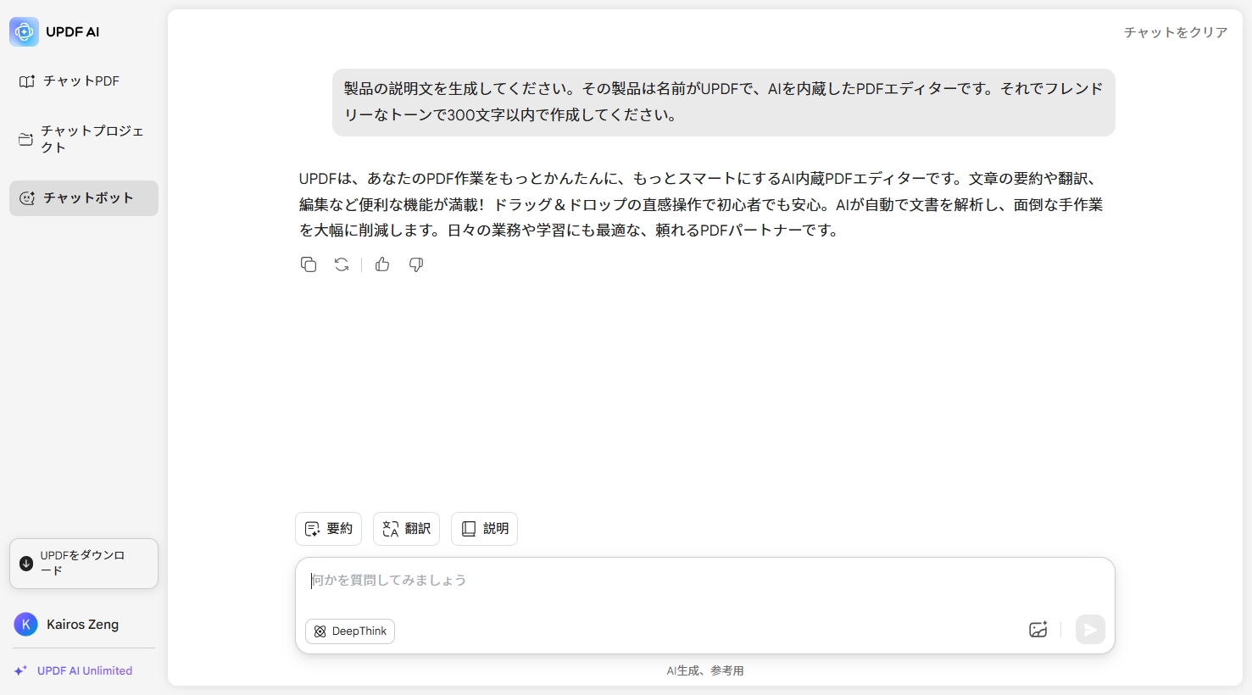The image size is (1252, 695).
Task: Regenerate the AI response
Action: tap(342, 264)
